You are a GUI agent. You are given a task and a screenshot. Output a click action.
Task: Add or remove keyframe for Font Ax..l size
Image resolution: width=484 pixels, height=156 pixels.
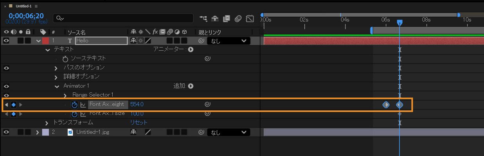coord(13,114)
